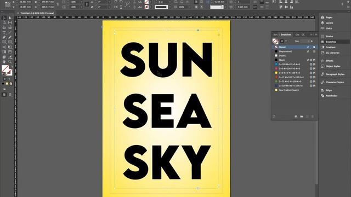
Task: Open Character Styles panel
Action: click(332, 82)
